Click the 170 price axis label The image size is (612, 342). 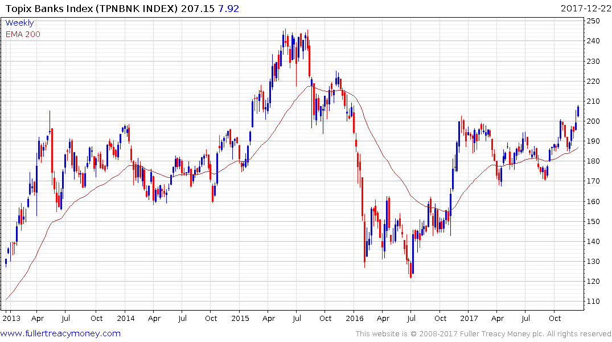coord(593,181)
